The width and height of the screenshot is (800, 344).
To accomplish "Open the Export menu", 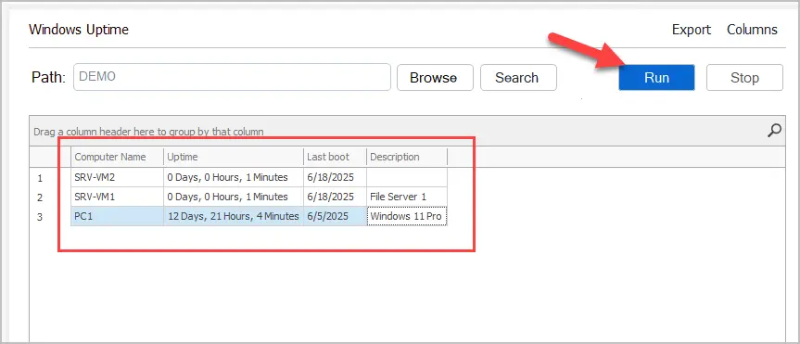I will click(692, 30).
